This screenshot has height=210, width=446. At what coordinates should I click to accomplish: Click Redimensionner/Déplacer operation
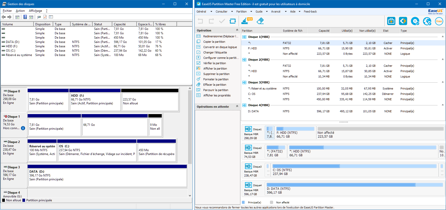(217, 36)
